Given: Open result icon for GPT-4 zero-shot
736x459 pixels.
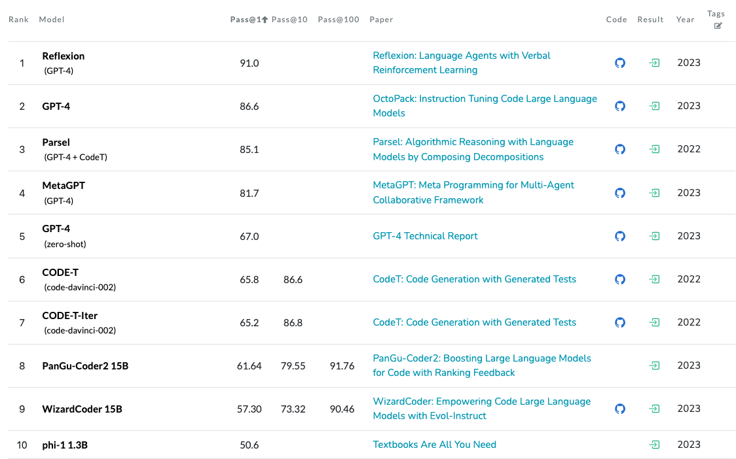Looking at the screenshot, I should tap(654, 236).
